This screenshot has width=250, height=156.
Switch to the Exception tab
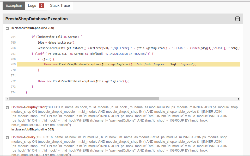(14, 6)
